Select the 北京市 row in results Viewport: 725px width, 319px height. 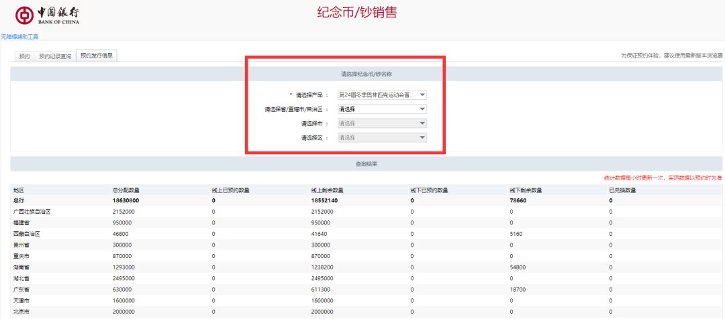point(367,312)
